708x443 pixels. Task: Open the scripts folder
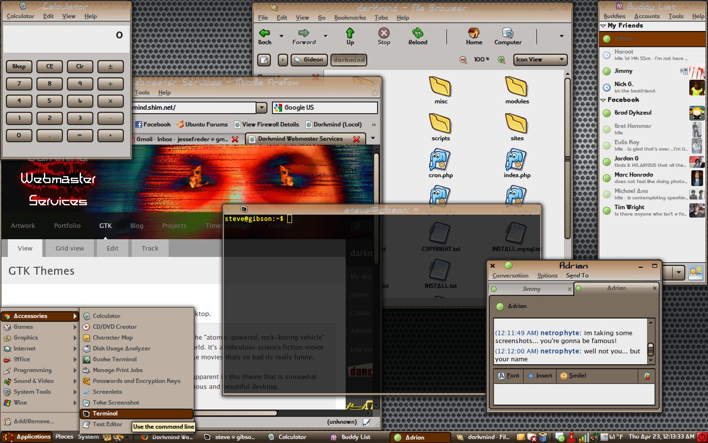pos(441,127)
